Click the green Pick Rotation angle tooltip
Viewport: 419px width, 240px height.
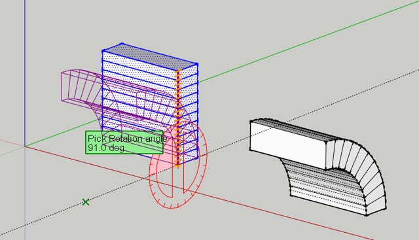[124, 143]
